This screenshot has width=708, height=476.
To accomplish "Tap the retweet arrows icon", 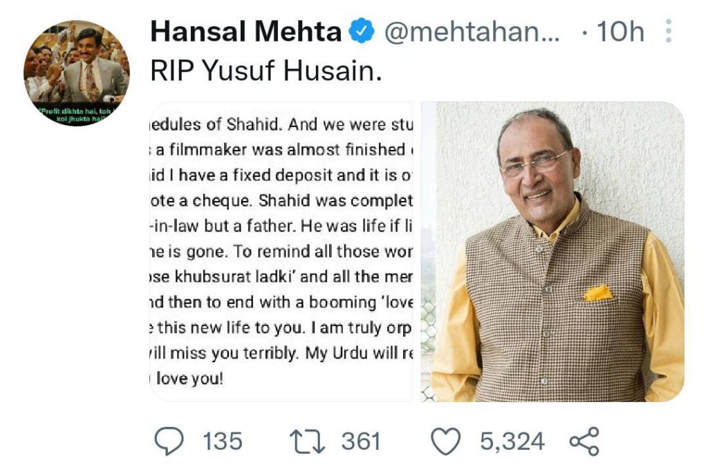I will [307, 441].
